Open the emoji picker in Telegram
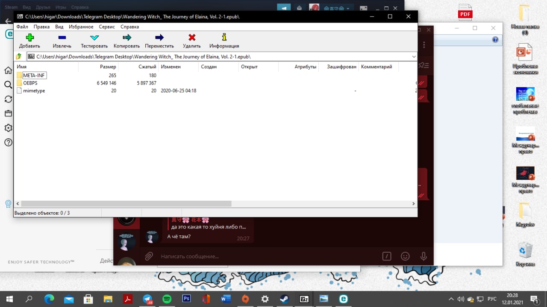The height and width of the screenshot is (307, 547). pyautogui.click(x=405, y=256)
